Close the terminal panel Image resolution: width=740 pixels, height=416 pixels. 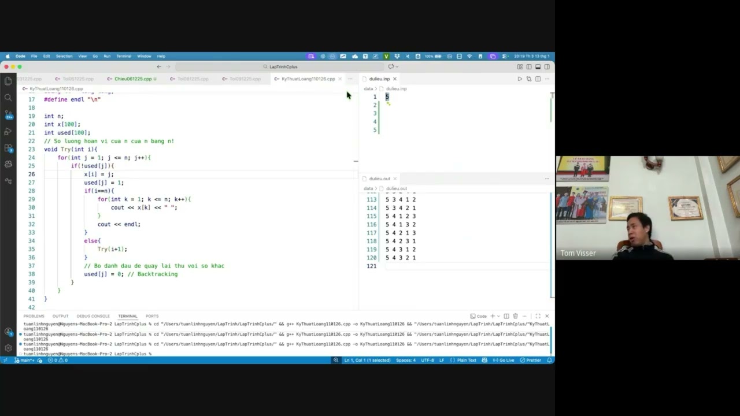(547, 316)
